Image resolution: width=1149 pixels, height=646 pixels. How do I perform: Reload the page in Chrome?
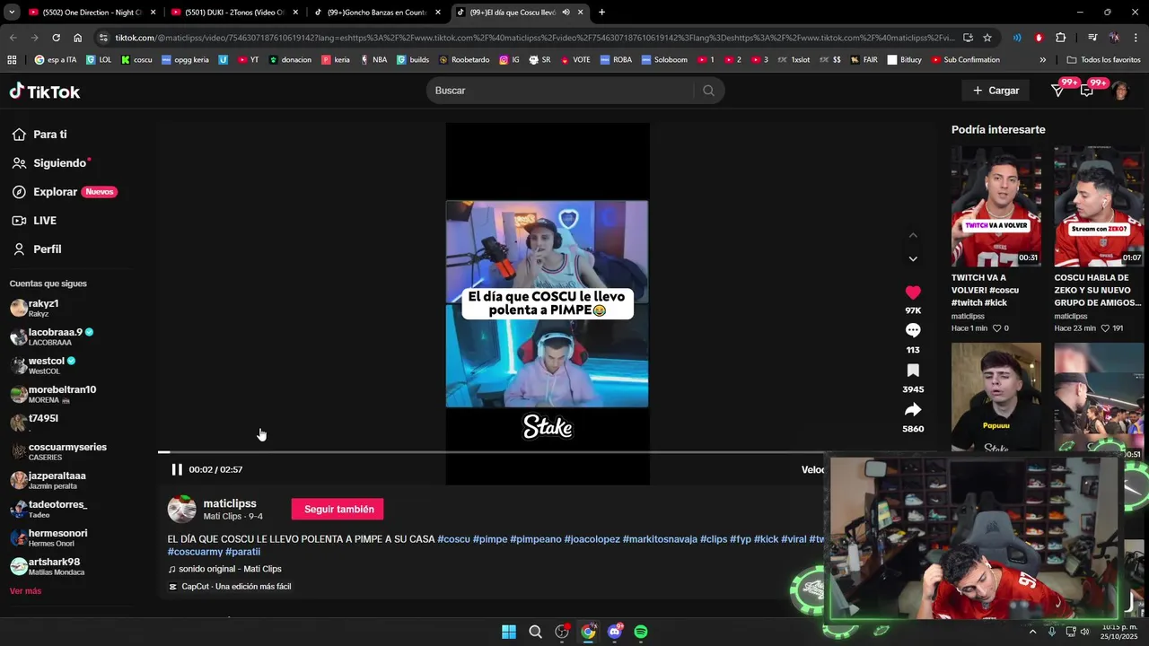[56, 38]
